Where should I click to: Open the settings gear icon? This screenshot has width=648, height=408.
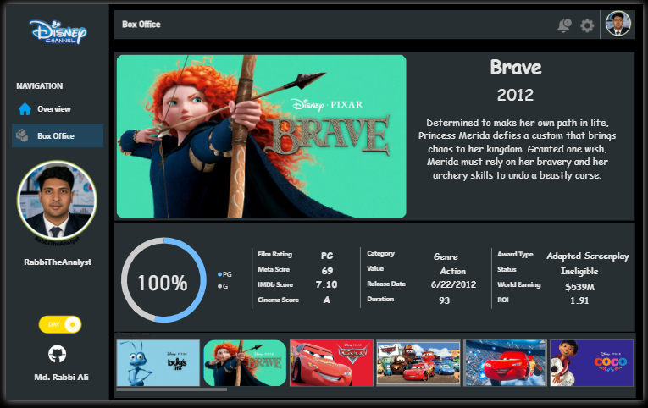[x=587, y=25]
